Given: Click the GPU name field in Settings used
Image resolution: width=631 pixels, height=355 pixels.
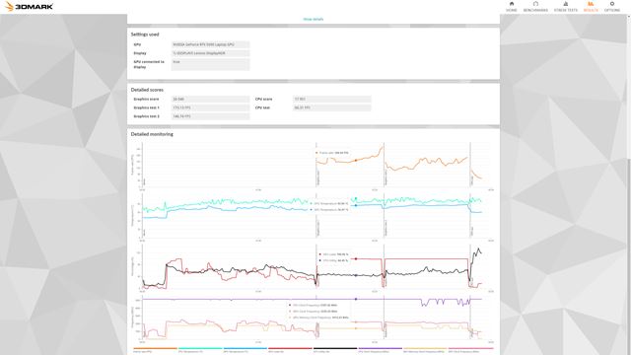Looking at the screenshot, I should click(210, 44).
